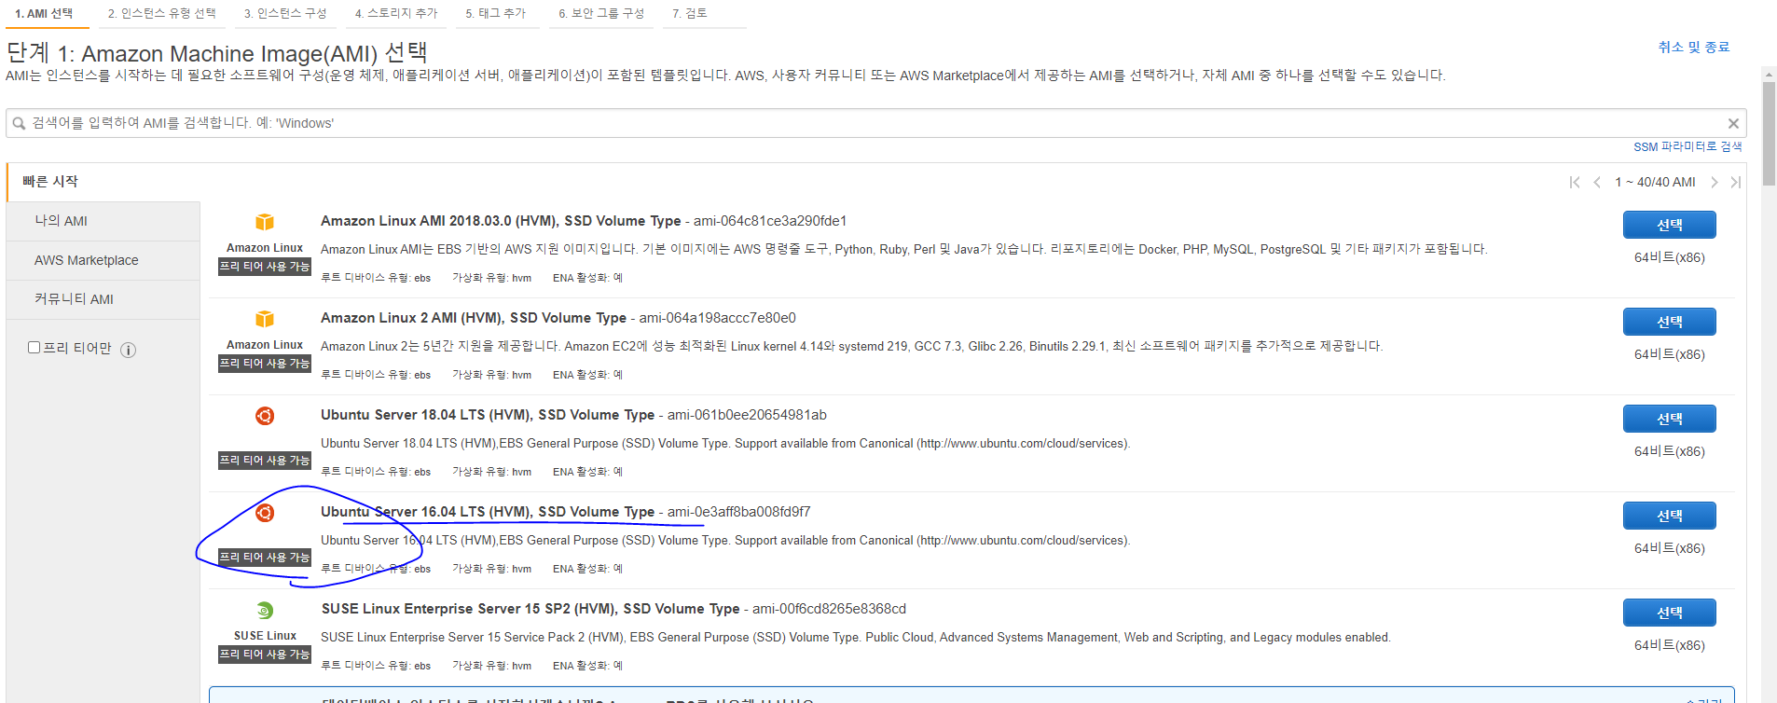1777x703 pixels.
Task: Select 빠른 시작 in sidebar
Action: pos(50,182)
